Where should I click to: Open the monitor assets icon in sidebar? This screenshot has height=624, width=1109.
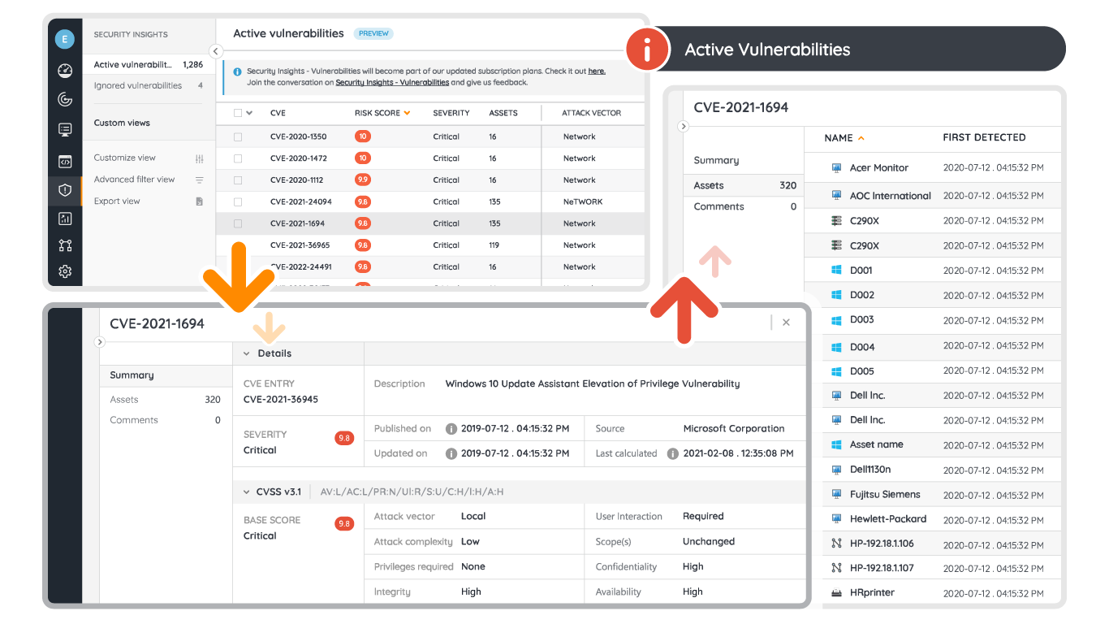coord(65,130)
